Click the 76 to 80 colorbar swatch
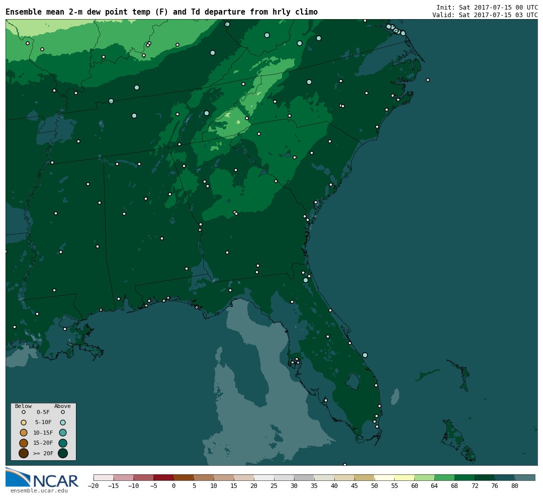The height and width of the screenshot is (497, 543). coord(505,478)
